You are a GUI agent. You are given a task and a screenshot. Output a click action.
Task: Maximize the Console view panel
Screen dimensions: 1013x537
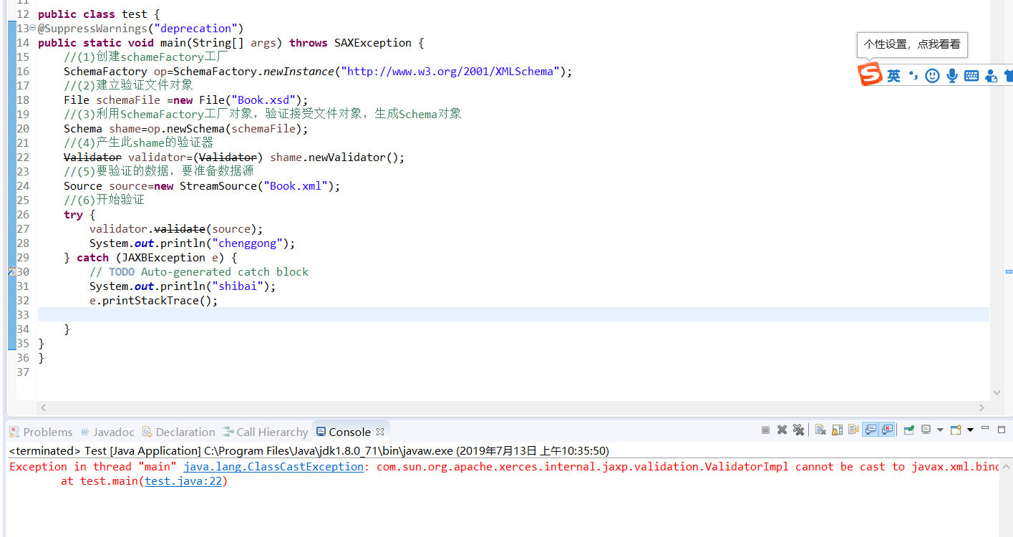[x=1002, y=430]
